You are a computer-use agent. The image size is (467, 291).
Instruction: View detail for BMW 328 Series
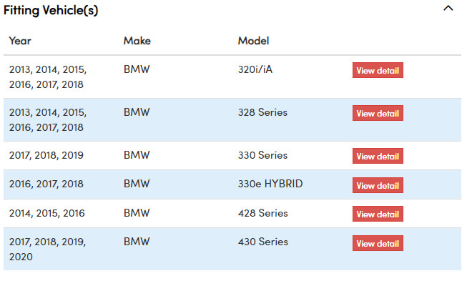click(378, 113)
